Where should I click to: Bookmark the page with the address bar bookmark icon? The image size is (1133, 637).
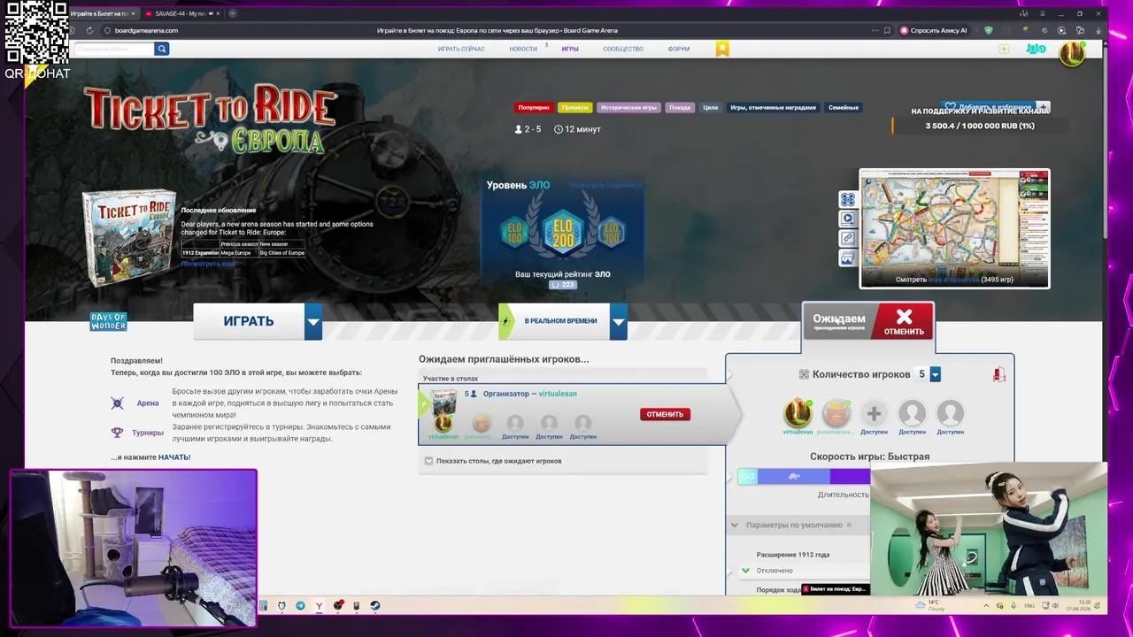[x=887, y=30]
